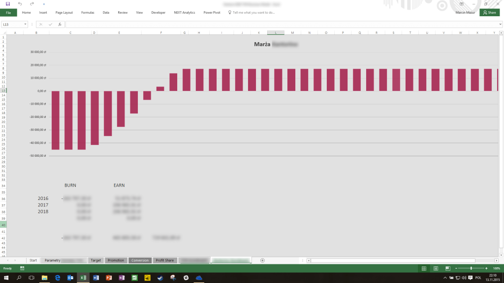Click the Save icon in quick access toolbar

8,4
